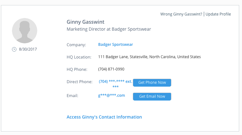The width and height of the screenshot is (242, 135).
Task: Click the Marketing Director job title text
Action: pos(109,29)
